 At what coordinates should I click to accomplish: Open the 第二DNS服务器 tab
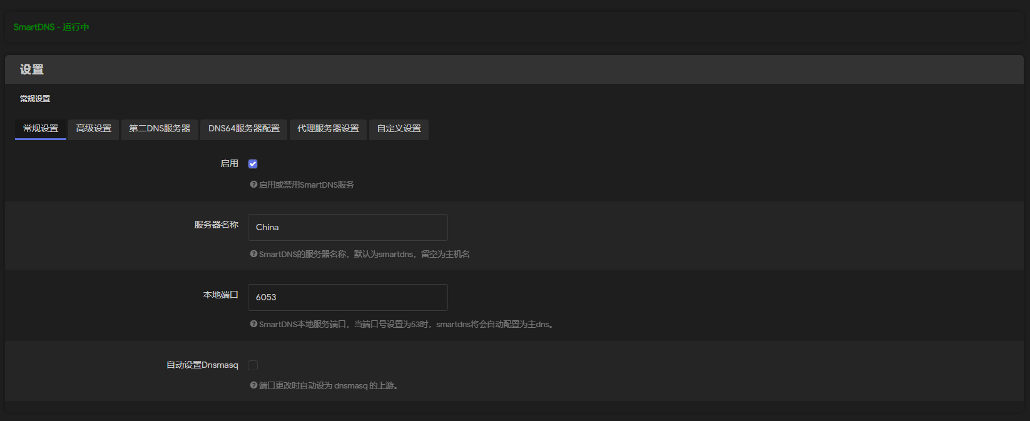pyautogui.click(x=160, y=129)
